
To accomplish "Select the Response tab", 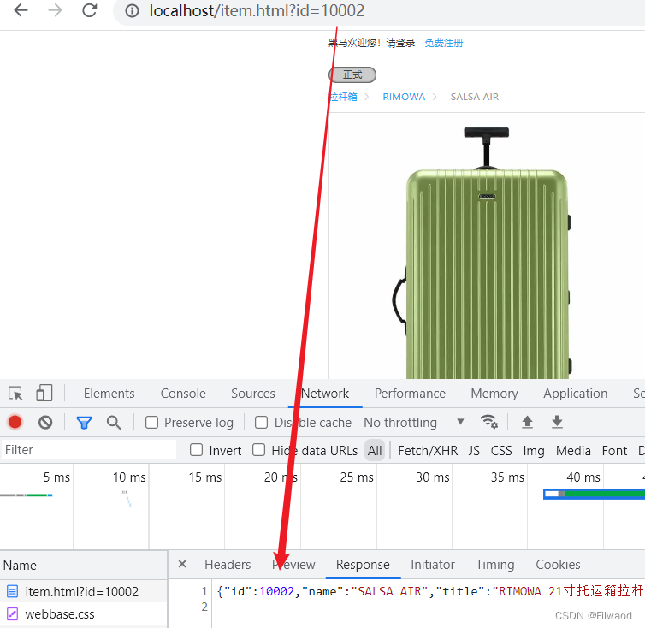I will [x=363, y=564].
